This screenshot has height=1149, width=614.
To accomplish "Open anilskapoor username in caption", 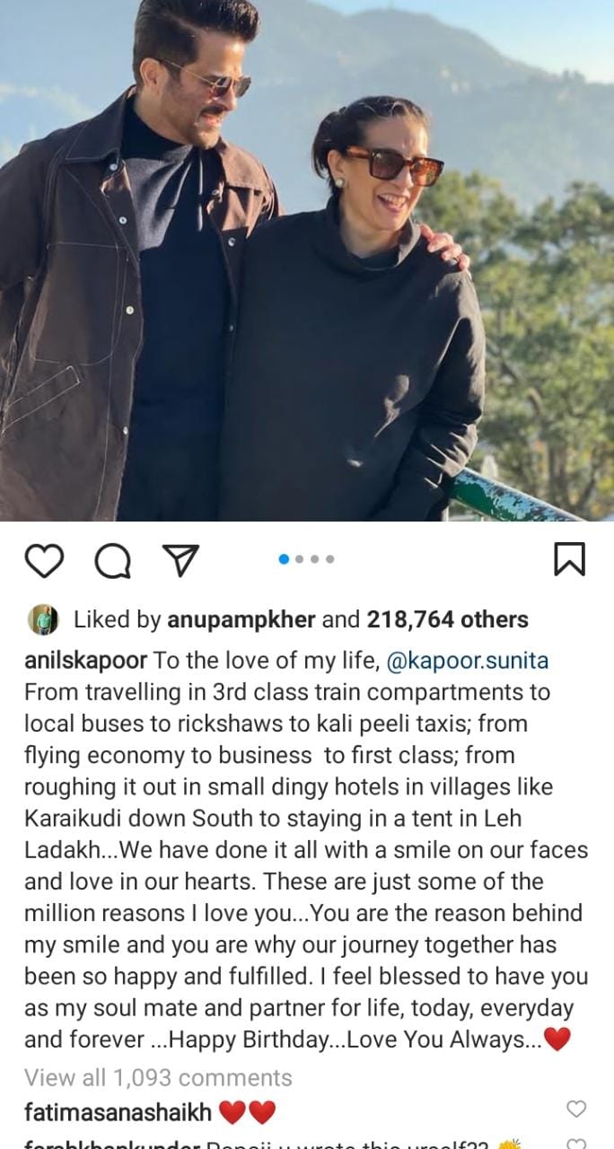I will 85,662.
